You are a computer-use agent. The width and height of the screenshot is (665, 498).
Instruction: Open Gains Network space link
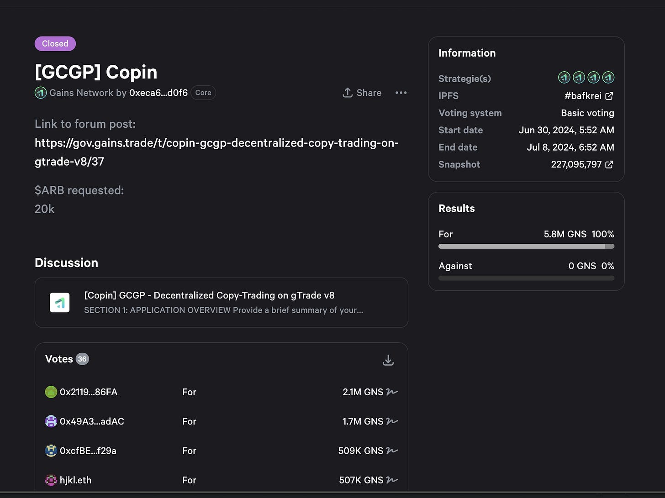(x=81, y=93)
